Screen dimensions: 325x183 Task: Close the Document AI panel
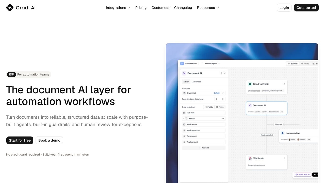(225, 73)
